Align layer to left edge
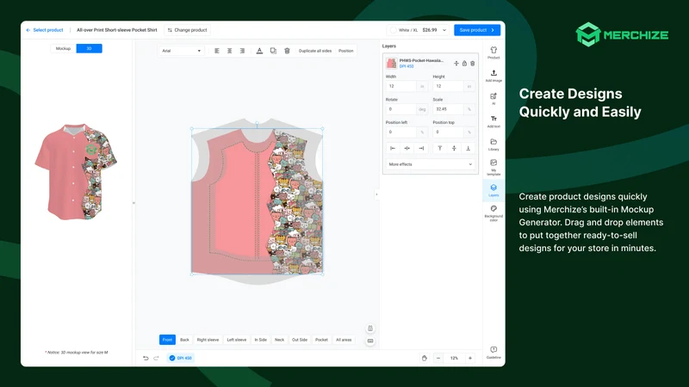Screen dimensions: 689x387 click(x=393, y=148)
